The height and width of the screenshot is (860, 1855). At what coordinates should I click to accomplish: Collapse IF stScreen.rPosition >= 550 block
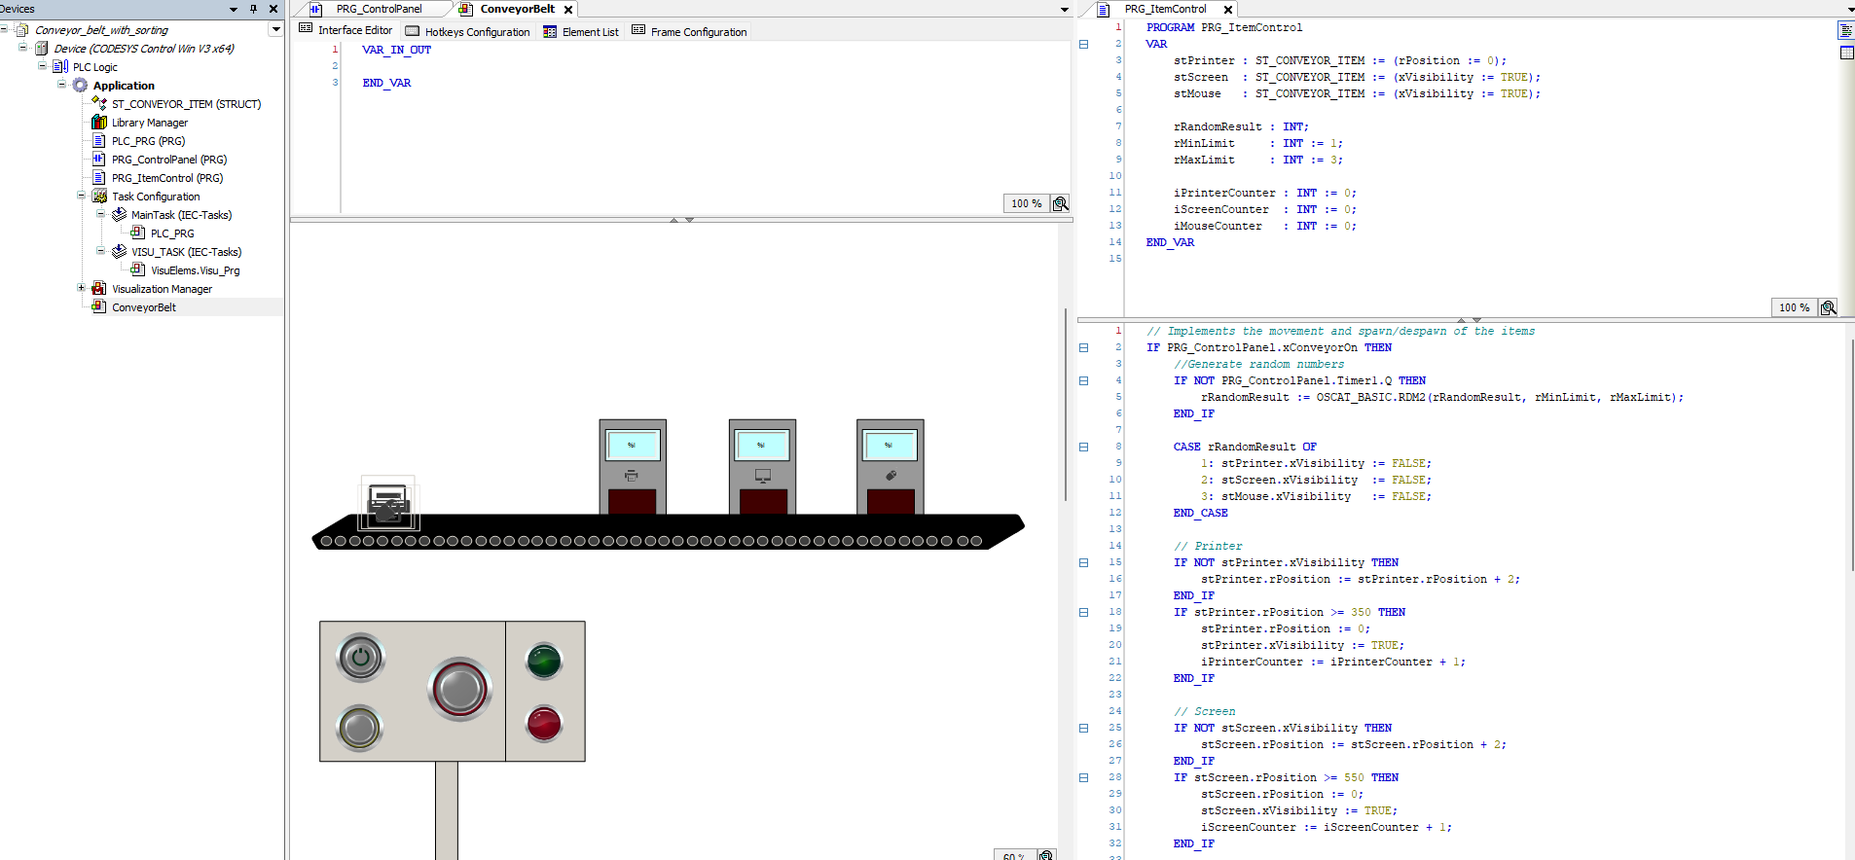(1083, 778)
